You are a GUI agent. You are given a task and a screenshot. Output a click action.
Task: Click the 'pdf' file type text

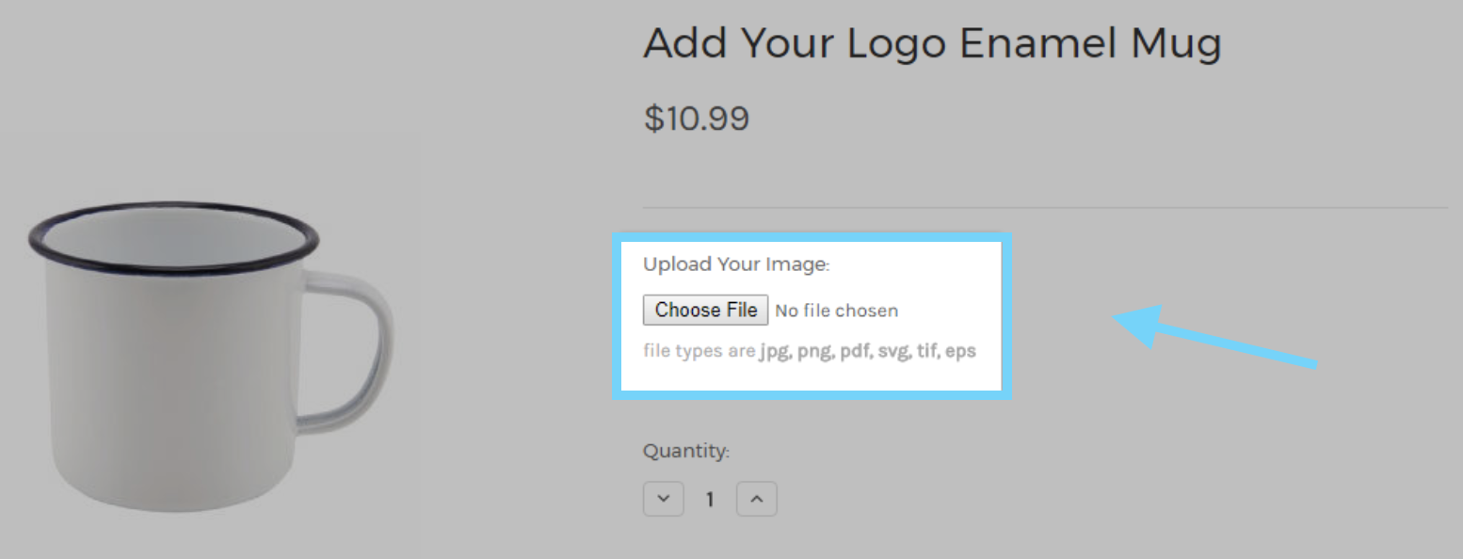click(855, 352)
